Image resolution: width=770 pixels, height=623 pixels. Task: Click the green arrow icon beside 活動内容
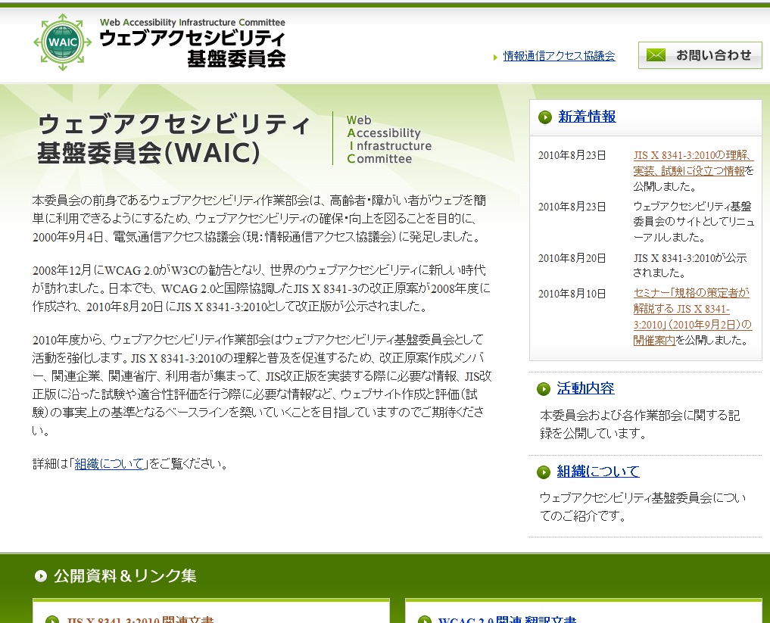pyautogui.click(x=544, y=389)
